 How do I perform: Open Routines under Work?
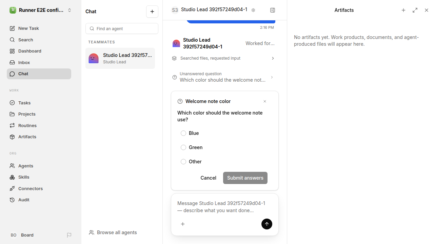(x=39, y=126)
